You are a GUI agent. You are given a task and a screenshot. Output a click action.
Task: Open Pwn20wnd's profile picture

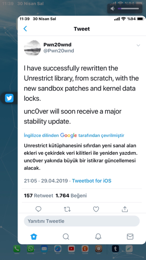pos(32,48)
